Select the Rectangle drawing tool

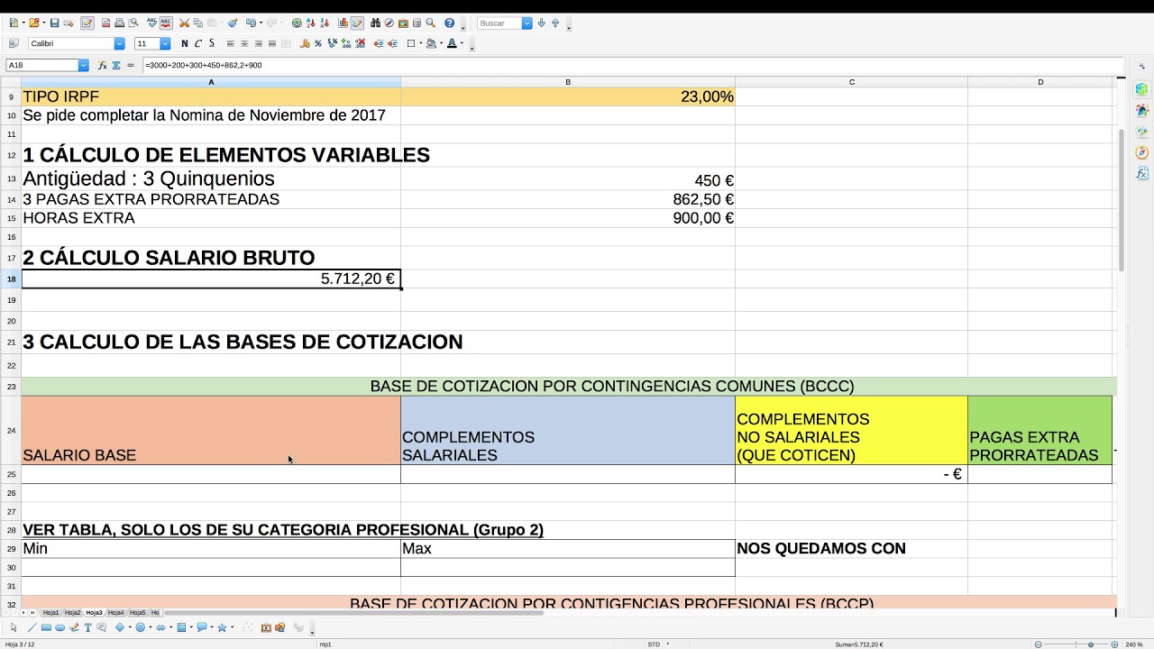(46, 627)
